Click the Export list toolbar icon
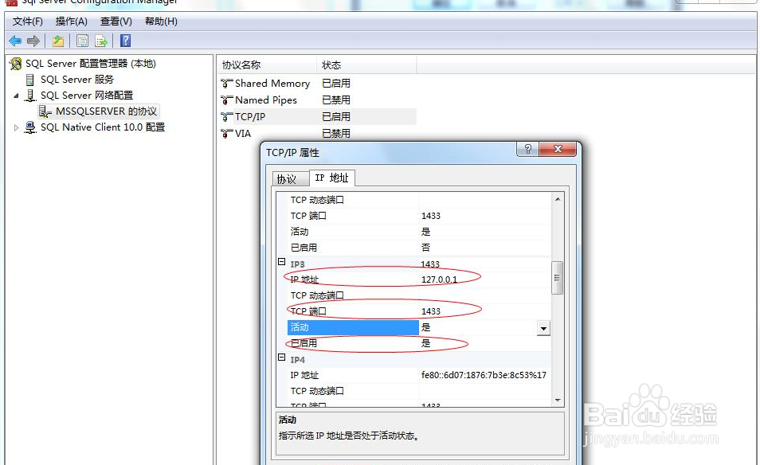760x465 pixels. coord(101,41)
